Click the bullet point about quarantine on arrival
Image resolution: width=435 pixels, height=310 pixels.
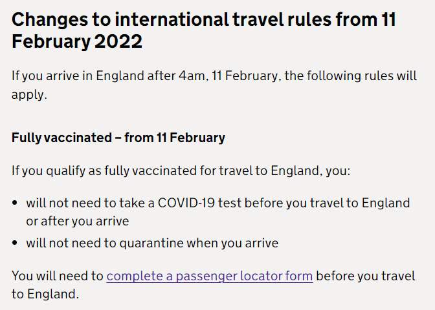[152, 243]
